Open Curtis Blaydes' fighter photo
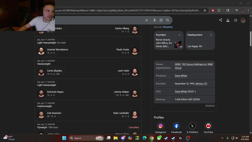The image size is (252, 142). tap(41, 72)
